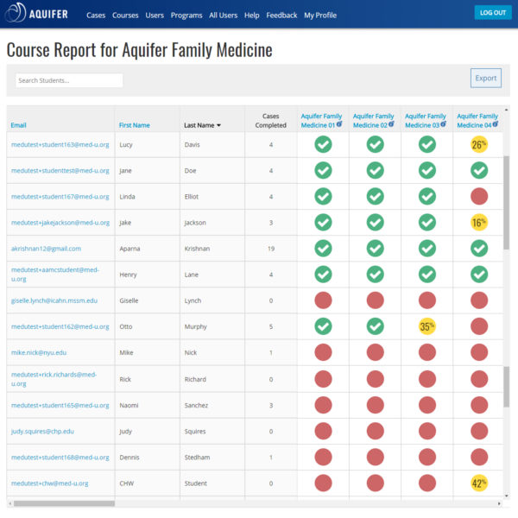Open info icon for Aquifer Family Medicine 02
The image size is (518, 518).
(391, 123)
